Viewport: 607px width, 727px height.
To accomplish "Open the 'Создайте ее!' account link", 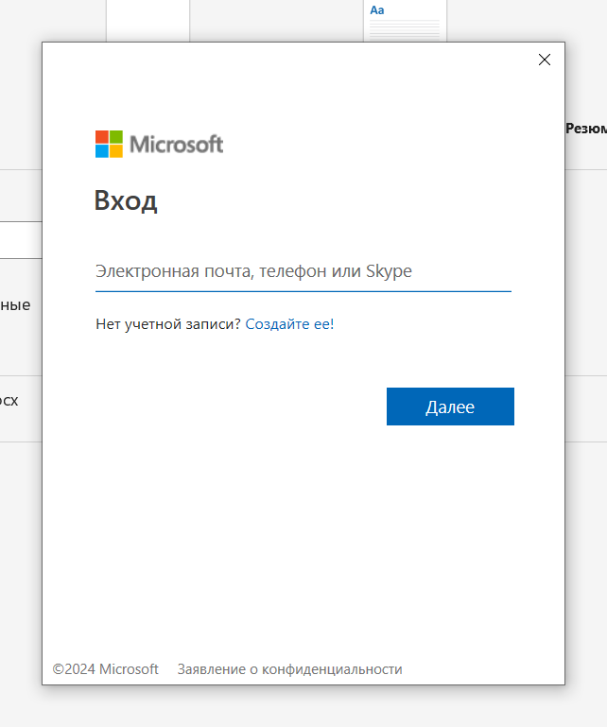I will pyautogui.click(x=289, y=323).
